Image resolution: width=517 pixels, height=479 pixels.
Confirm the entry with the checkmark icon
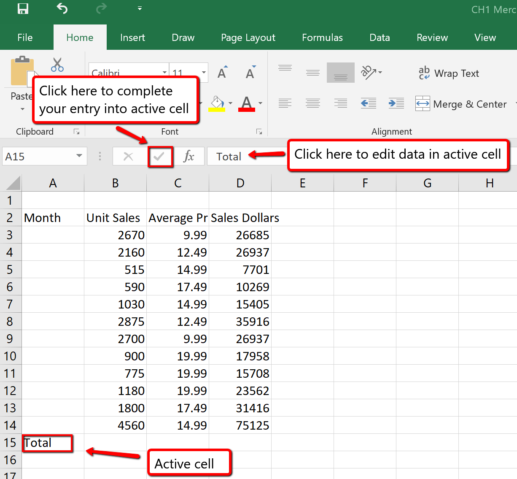tap(160, 156)
